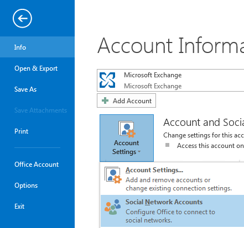
Task: Go to the Print page
Action: point(37,131)
